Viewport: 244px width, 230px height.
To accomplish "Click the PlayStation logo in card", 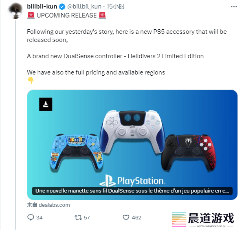I will click(x=132, y=180).
